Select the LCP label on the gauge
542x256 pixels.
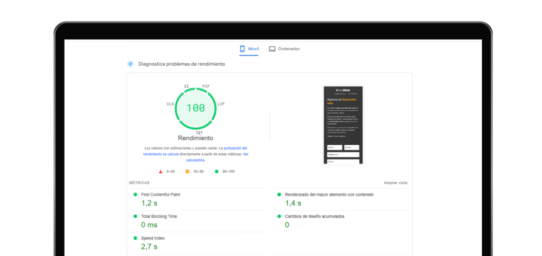(221, 104)
